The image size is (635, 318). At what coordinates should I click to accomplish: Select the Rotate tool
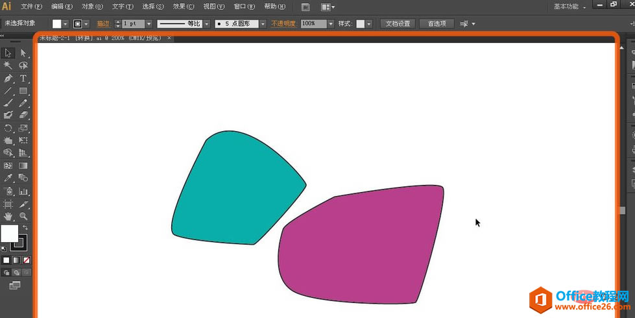pos(8,128)
